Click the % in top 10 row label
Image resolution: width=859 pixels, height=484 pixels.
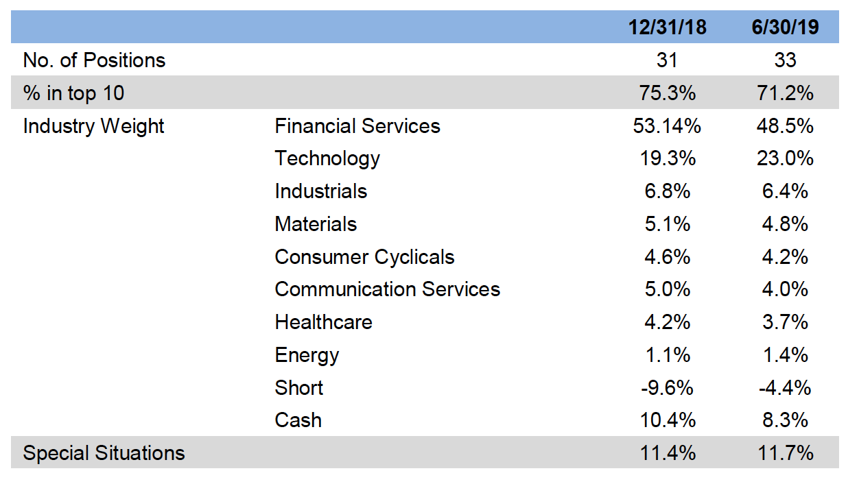[x=74, y=93]
